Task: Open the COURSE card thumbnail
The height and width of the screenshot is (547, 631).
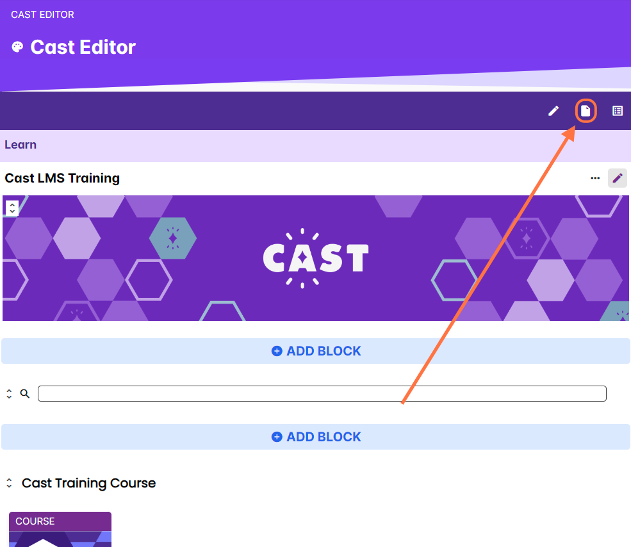Action: tap(60, 529)
